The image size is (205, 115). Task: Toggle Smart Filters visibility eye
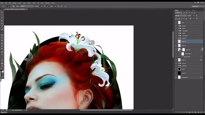[180, 54]
